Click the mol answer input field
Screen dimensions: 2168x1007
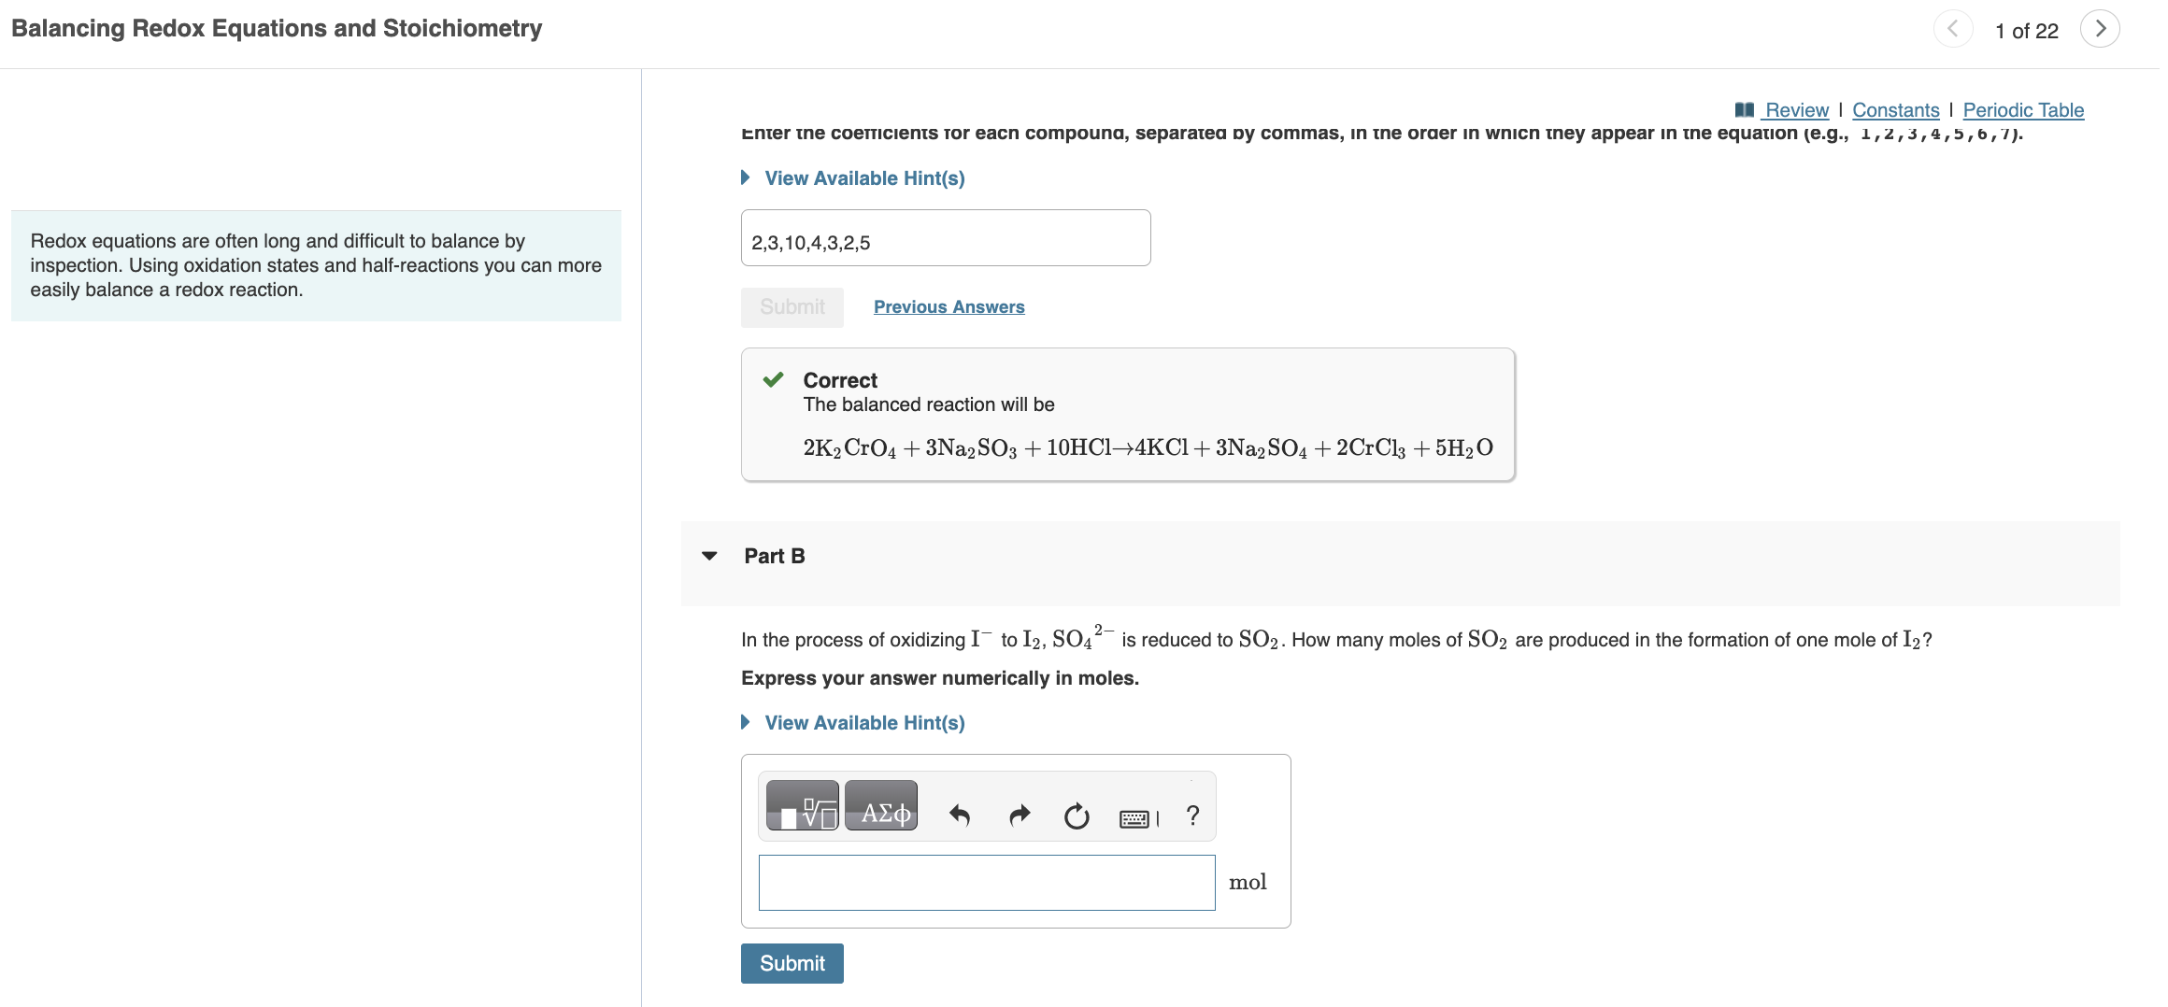tap(987, 882)
